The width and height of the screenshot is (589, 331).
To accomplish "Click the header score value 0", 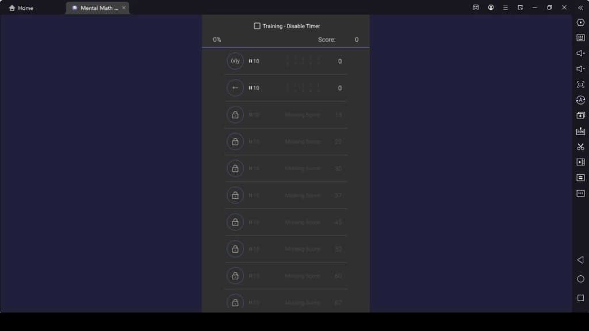I will click(357, 40).
